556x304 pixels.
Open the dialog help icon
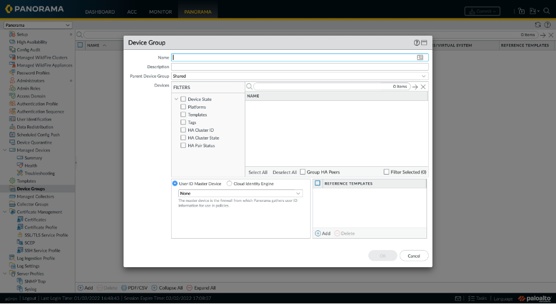point(416,43)
